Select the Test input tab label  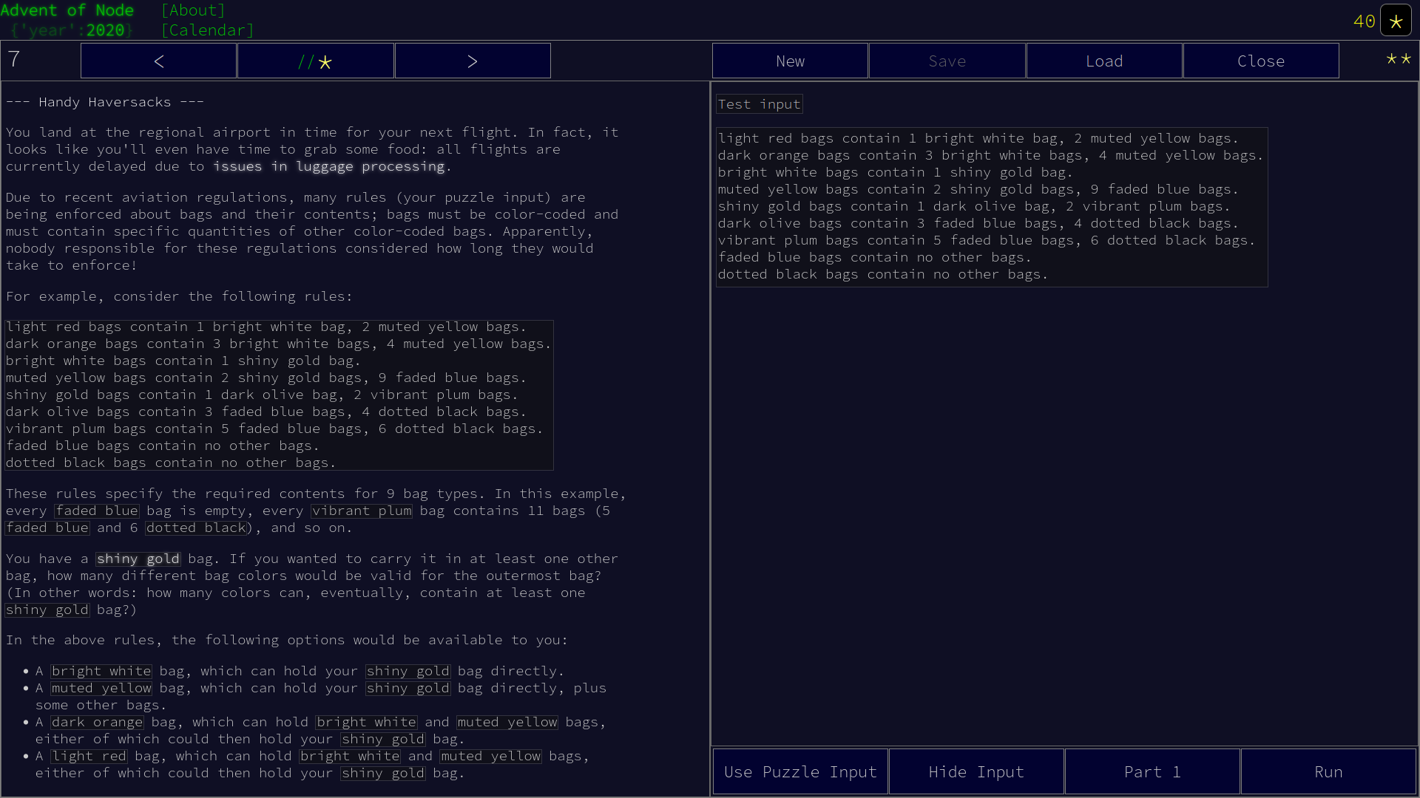[x=759, y=104]
